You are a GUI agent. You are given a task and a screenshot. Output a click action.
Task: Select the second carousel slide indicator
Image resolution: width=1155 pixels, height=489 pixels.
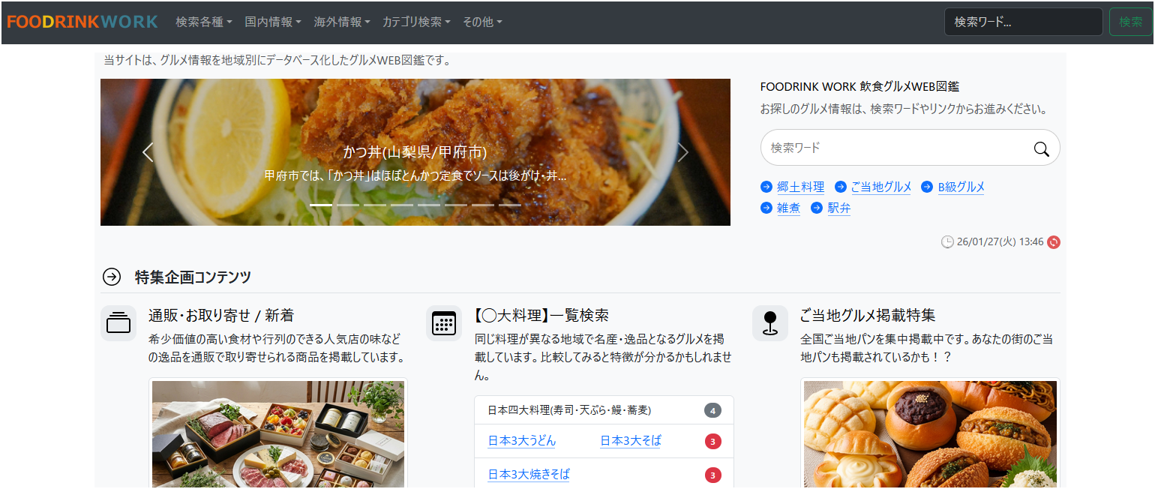(x=348, y=205)
